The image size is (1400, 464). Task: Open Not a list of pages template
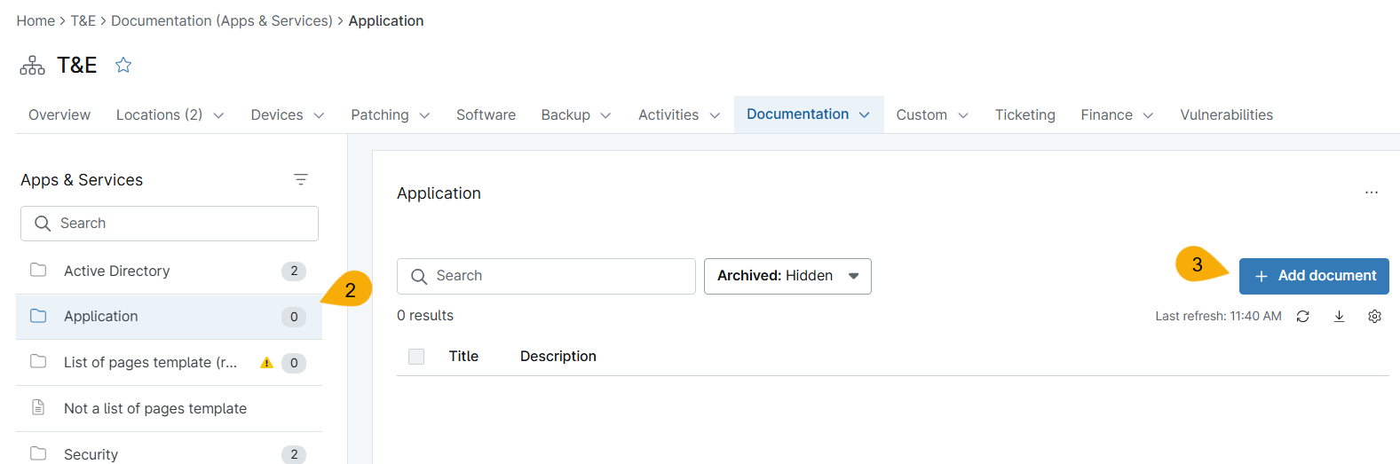pyautogui.click(x=155, y=409)
